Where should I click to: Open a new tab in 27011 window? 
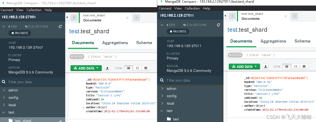(x=295, y=16)
